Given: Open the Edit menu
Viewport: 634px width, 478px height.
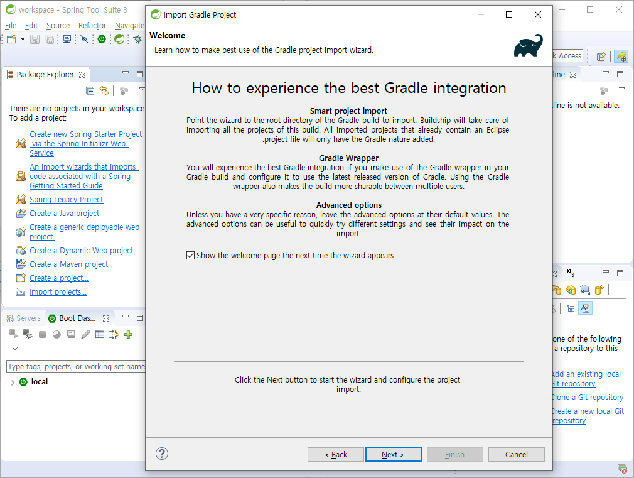Looking at the screenshot, I should coord(31,26).
